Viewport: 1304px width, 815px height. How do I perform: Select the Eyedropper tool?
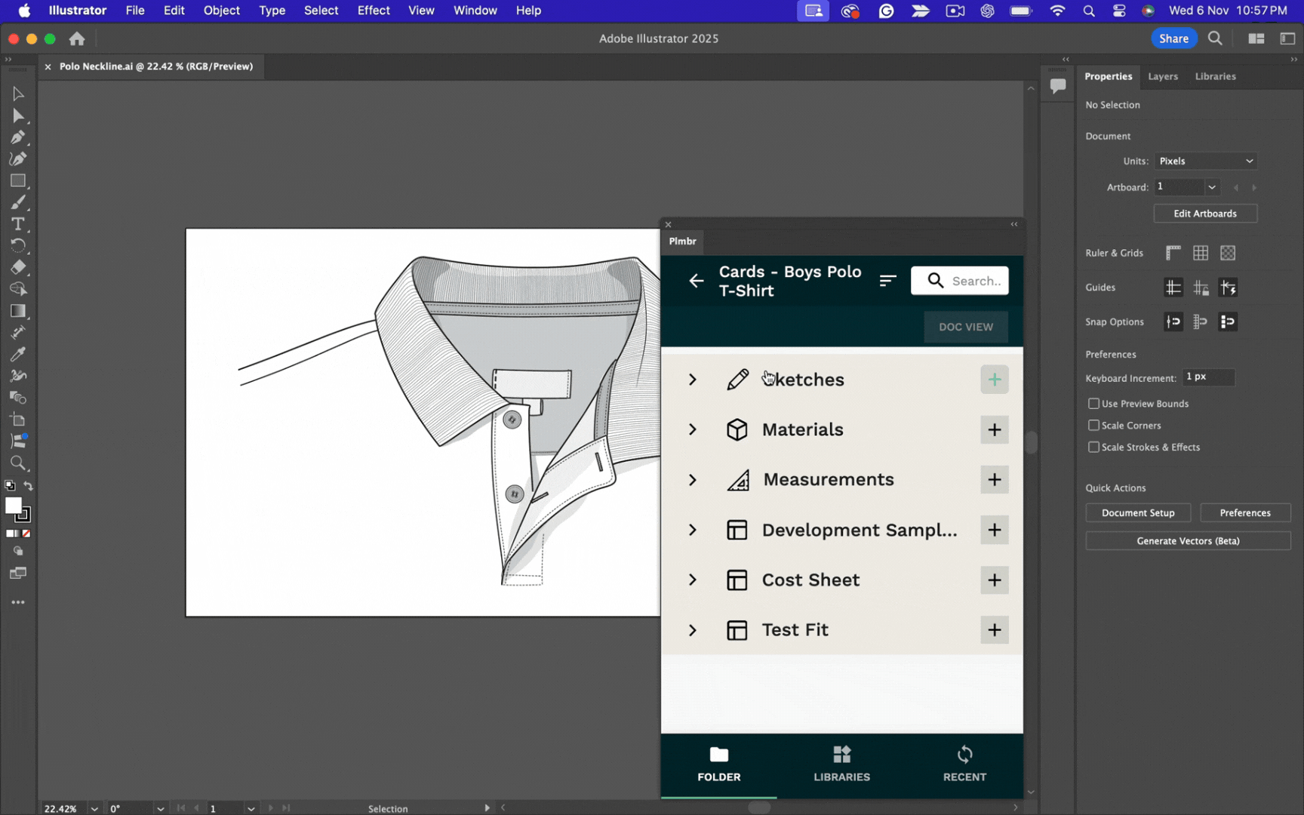tap(18, 354)
